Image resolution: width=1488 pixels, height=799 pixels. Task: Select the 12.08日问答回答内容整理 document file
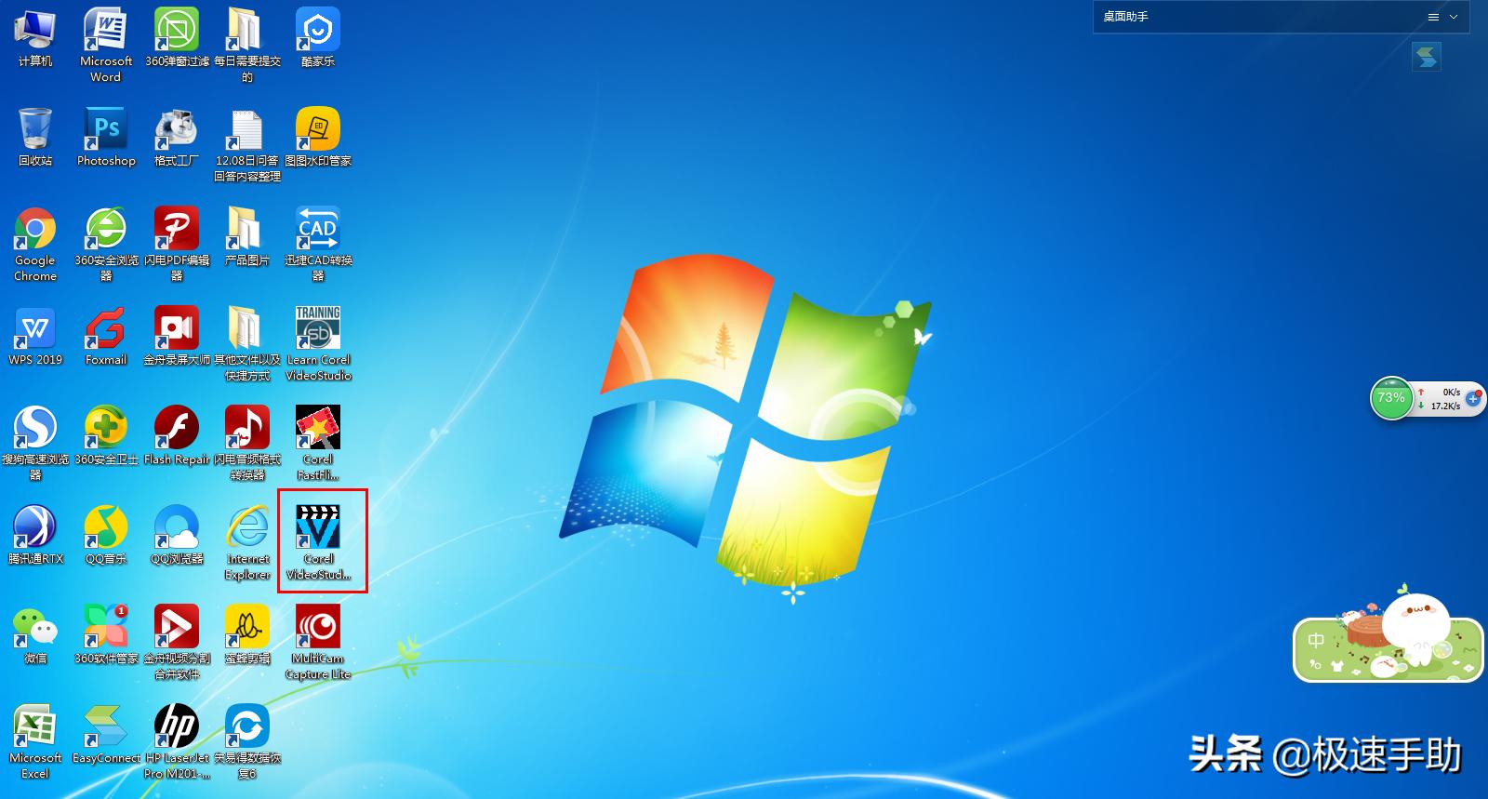247,144
